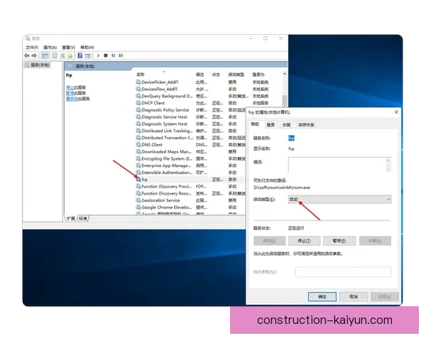Select the DHCP Client service entry
426x341 pixels.
[153, 103]
